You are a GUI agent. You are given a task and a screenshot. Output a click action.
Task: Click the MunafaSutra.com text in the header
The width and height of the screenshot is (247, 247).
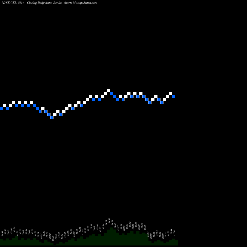(85, 3)
